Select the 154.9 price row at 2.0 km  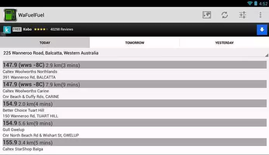tap(134, 103)
